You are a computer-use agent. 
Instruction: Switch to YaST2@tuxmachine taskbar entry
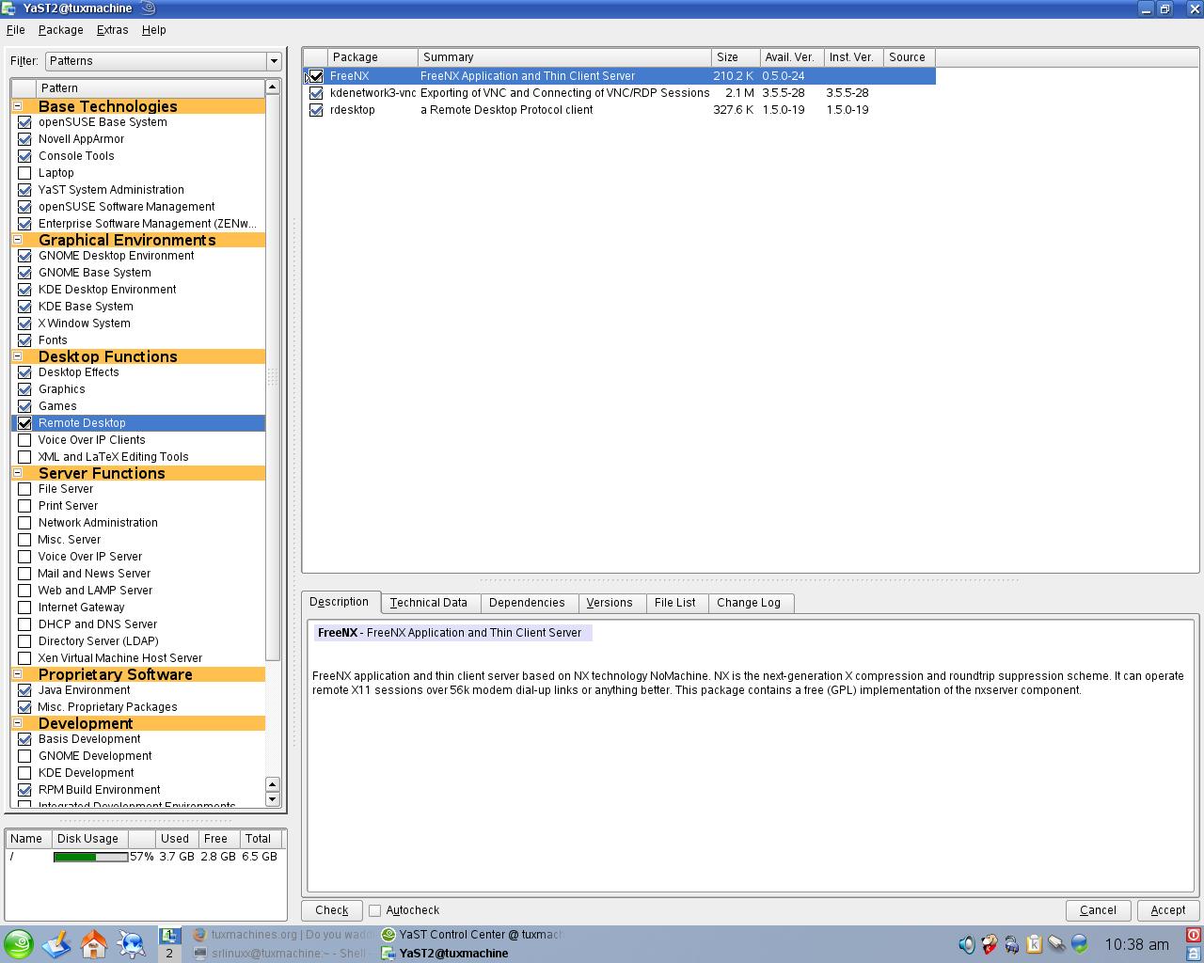click(x=471, y=953)
